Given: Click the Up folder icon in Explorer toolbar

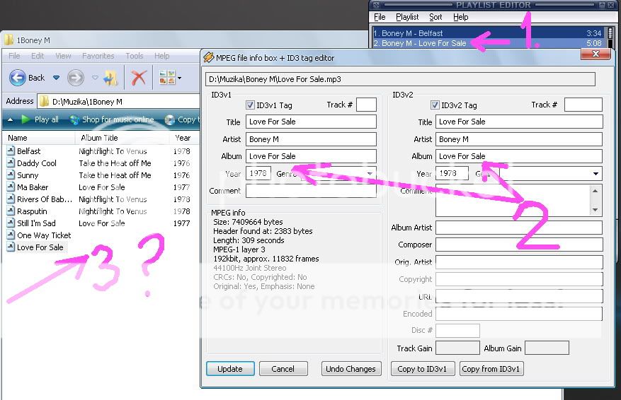Looking at the screenshot, I should pyautogui.click(x=110, y=78).
